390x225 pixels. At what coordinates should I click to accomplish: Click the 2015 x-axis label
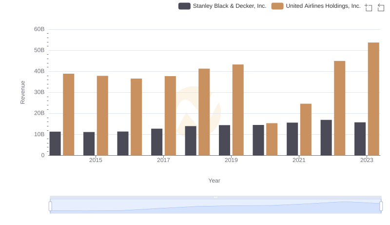(x=96, y=160)
